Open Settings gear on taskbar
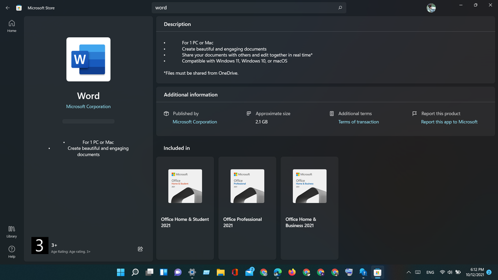The width and height of the screenshot is (498, 280). [192, 272]
